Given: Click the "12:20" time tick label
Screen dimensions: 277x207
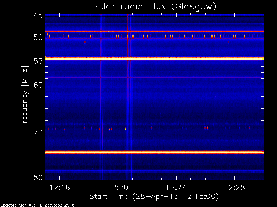Looking at the screenshot, I should pos(118,188).
